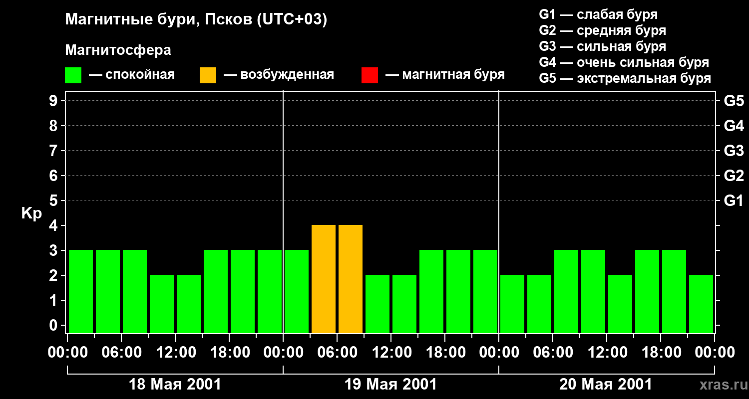Click the value 9 on Kp axis
This screenshot has width=749, height=399.
[x=54, y=101]
